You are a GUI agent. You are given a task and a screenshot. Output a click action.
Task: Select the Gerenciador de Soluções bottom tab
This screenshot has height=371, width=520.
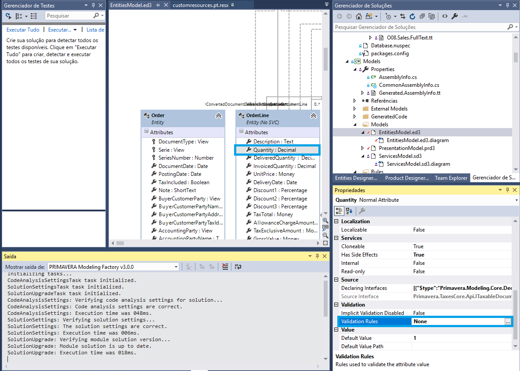pyautogui.click(x=494, y=178)
